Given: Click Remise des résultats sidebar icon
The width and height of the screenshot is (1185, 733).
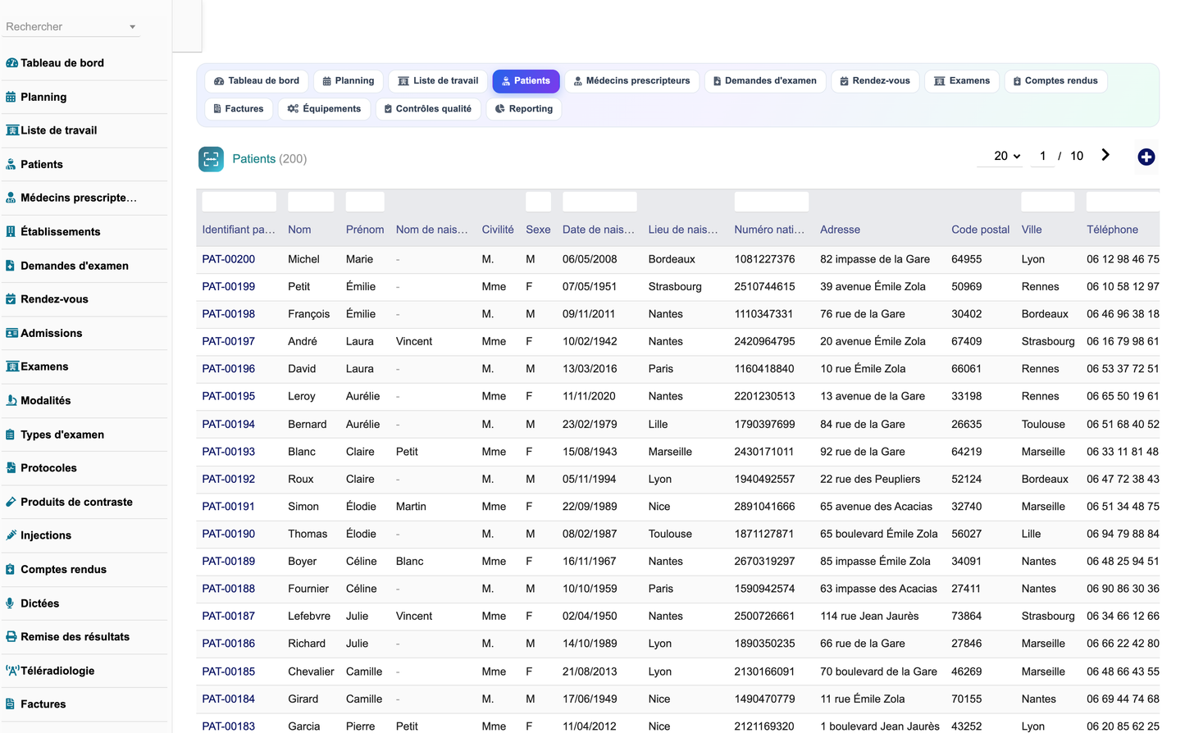Looking at the screenshot, I should pos(11,637).
